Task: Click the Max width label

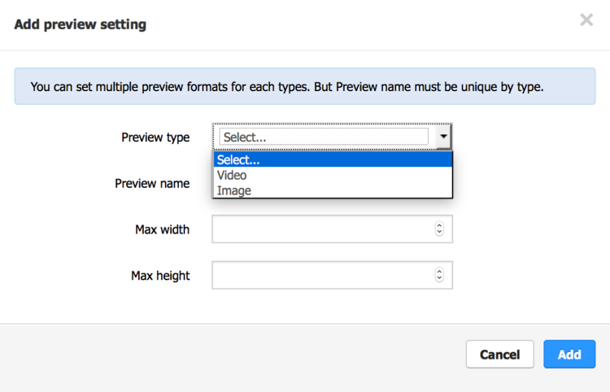Action: coord(162,229)
